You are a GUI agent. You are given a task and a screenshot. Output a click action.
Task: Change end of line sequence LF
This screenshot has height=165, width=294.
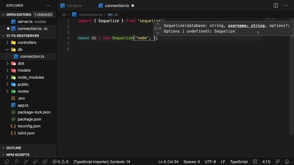[223, 162]
